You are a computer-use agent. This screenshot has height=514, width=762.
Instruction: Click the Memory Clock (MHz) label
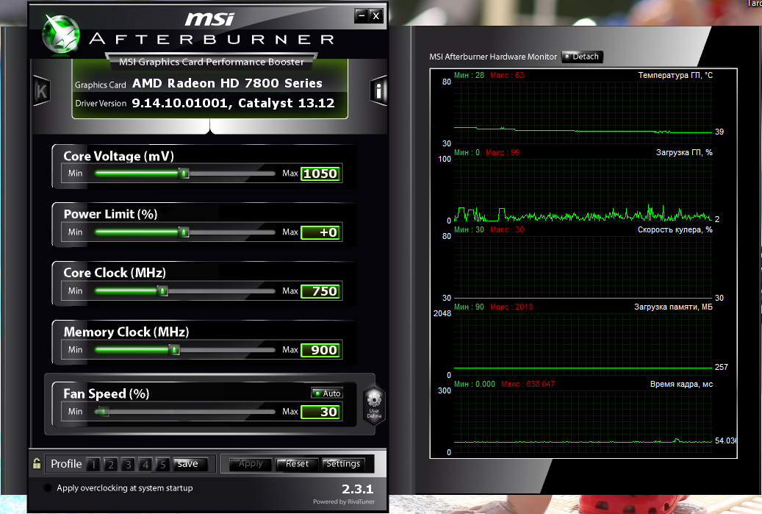(x=126, y=332)
